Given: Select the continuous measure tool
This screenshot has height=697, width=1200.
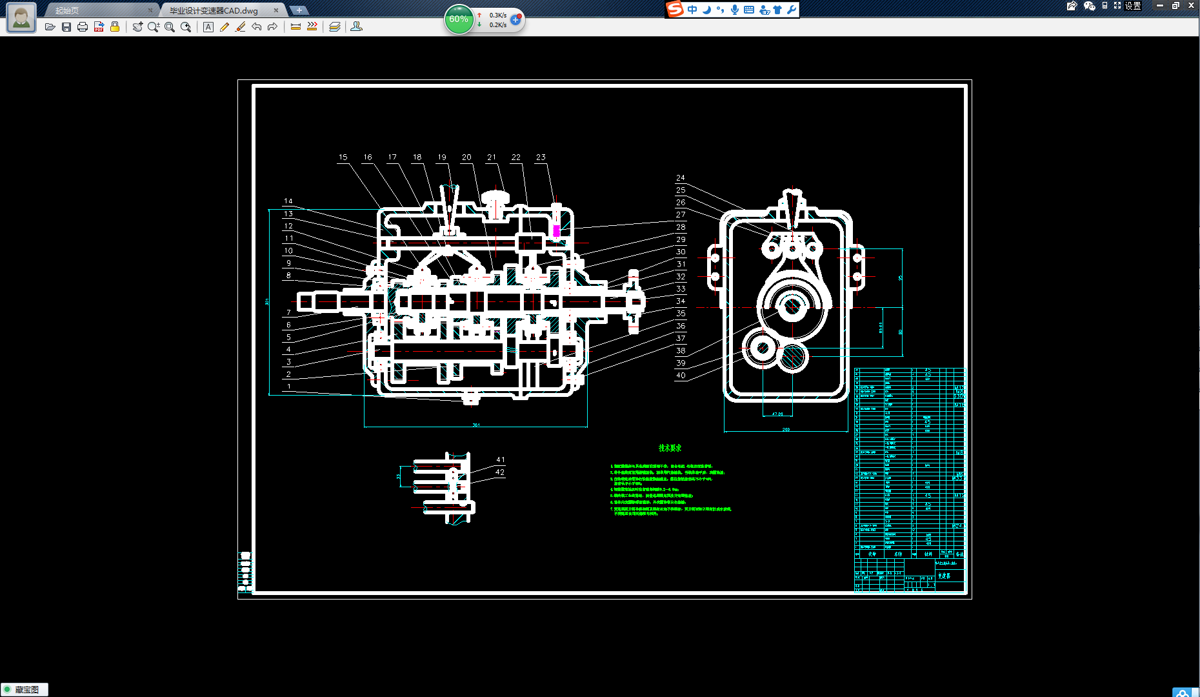Looking at the screenshot, I should (x=312, y=27).
